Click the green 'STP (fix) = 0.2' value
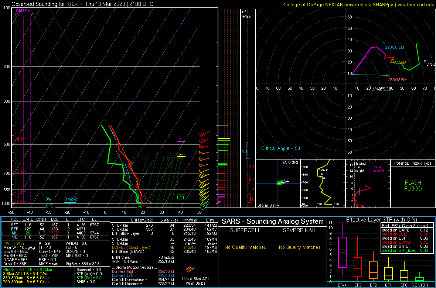 [x=89, y=277]
